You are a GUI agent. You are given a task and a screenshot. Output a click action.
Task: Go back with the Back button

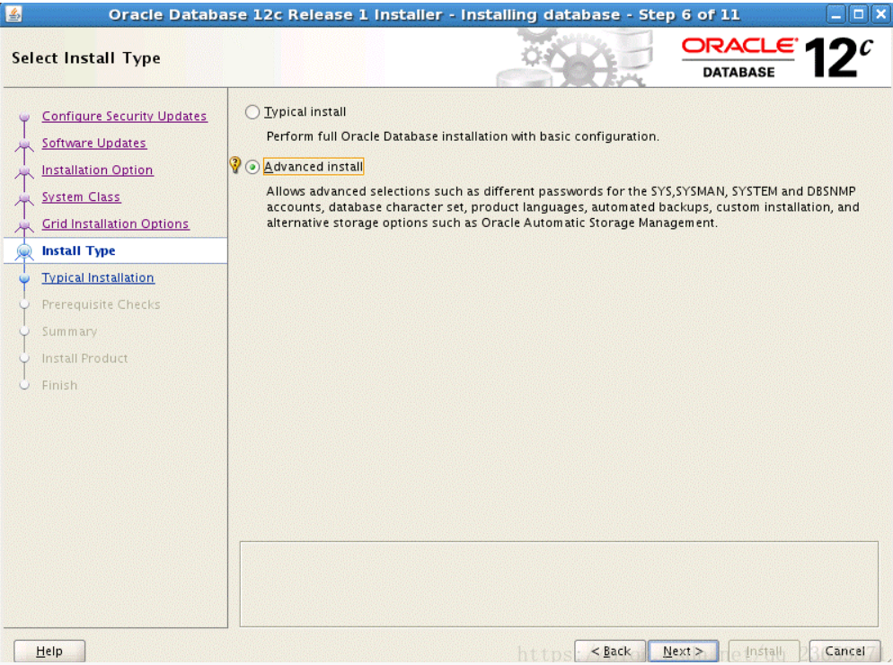(610, 651)
